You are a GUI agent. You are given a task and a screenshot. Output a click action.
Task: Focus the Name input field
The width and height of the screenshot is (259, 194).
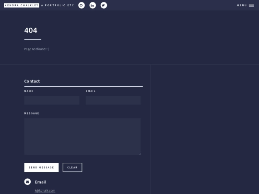click(x=52, y=100)
